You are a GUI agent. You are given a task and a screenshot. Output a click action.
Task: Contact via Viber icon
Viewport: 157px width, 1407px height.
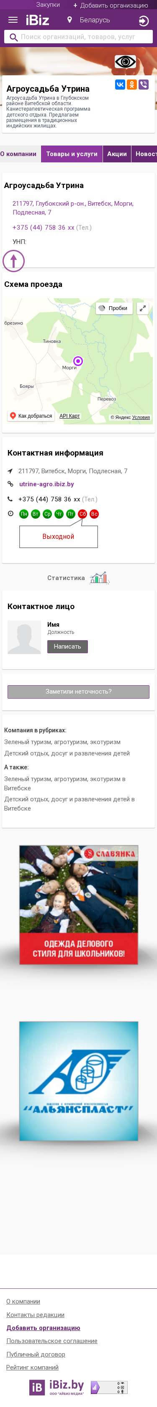[144, 84]
